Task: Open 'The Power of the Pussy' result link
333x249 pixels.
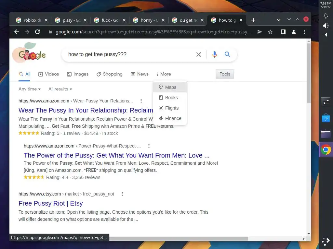Action: tap(117, 155)
